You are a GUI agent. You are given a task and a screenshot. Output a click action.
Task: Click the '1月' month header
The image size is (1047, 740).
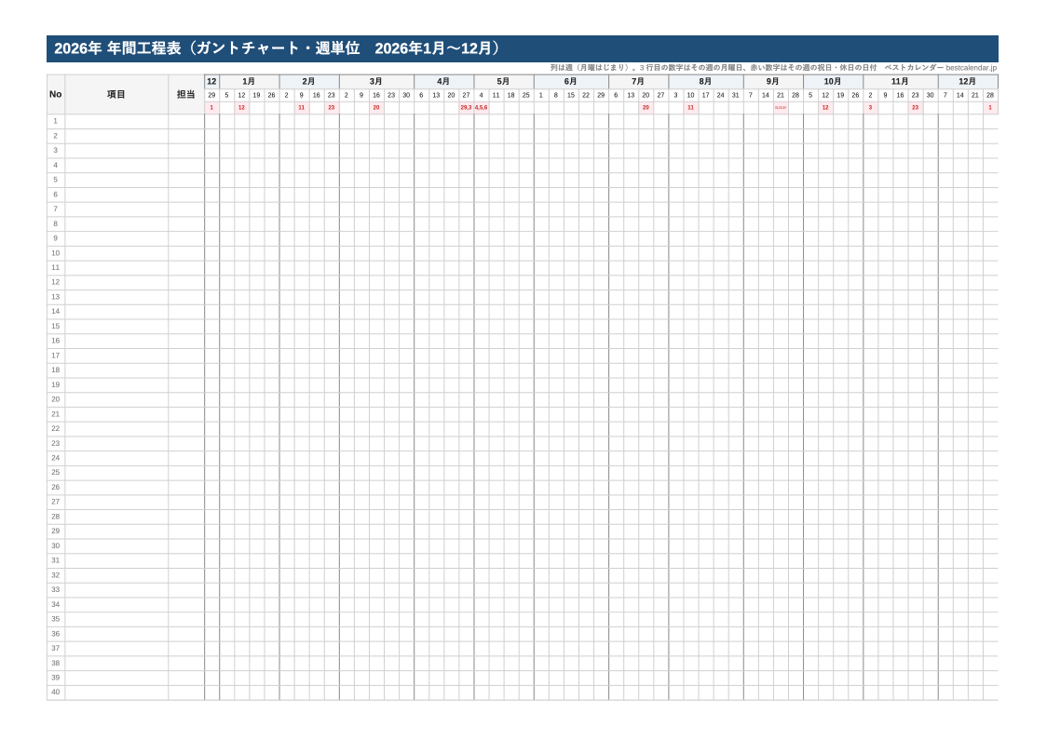[x=249, y=81]
